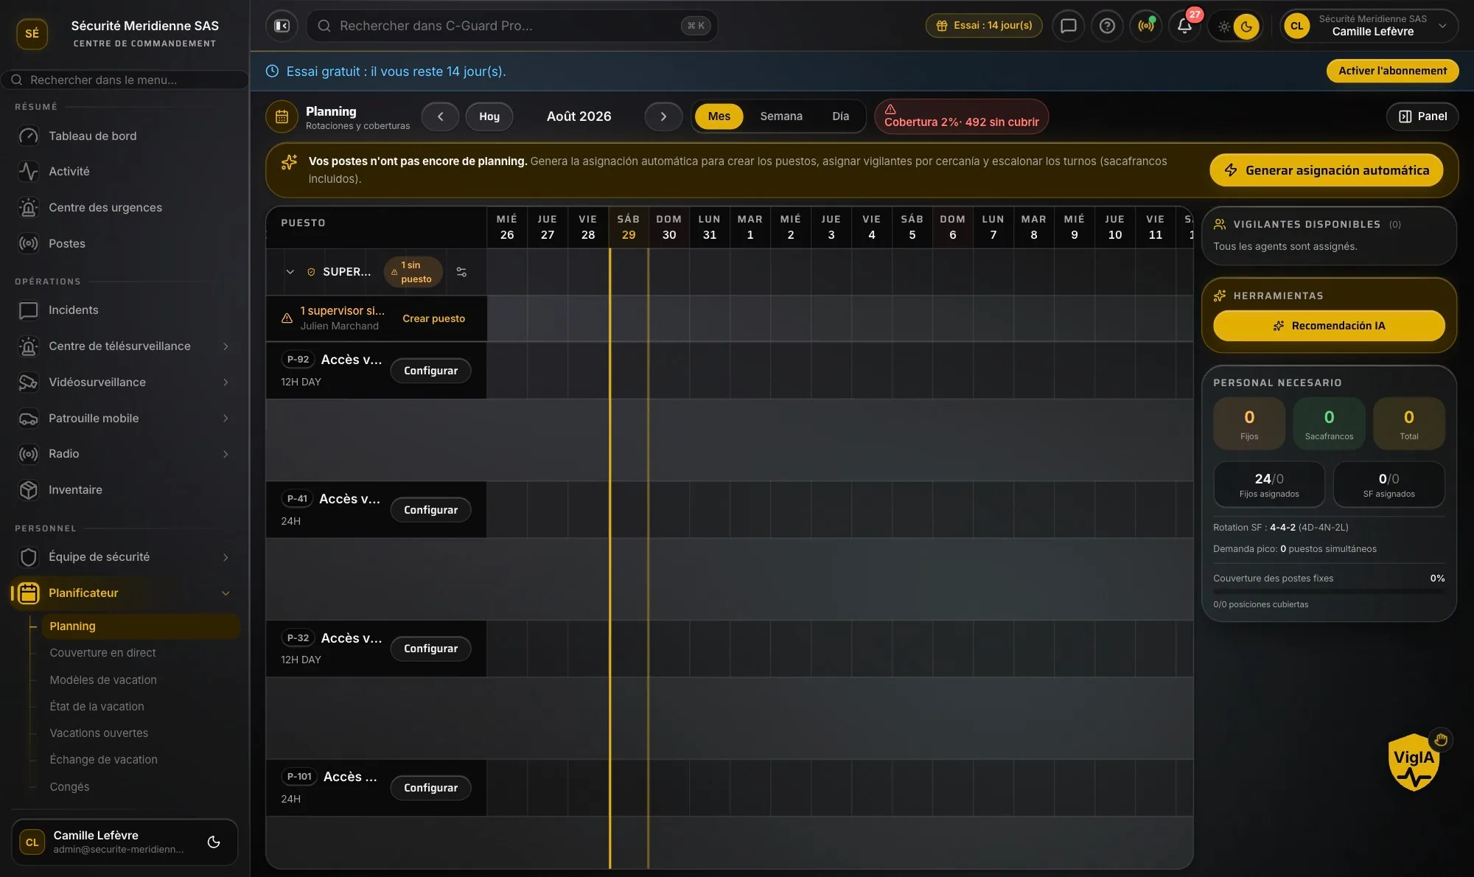Image resolution: width=1474 pixels, height=877 pixels.
Task: Click Activer l'abonnement button
Action: click(x=1392, y=71)
